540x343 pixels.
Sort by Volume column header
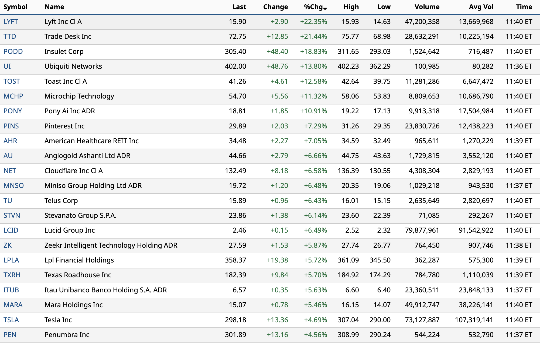427,7
